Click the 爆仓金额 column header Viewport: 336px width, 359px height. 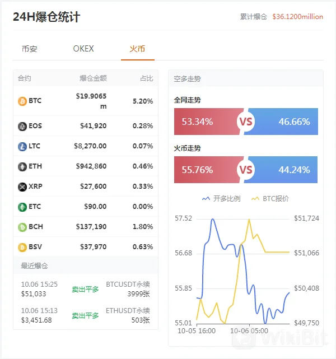tap(93, 78)
